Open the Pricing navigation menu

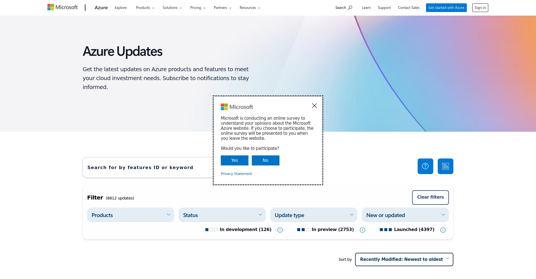point(198,8)
